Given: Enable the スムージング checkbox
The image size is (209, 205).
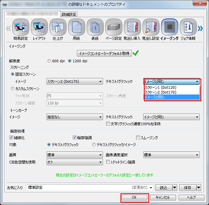Looking at the screenshot, I should tap(147, 138).
